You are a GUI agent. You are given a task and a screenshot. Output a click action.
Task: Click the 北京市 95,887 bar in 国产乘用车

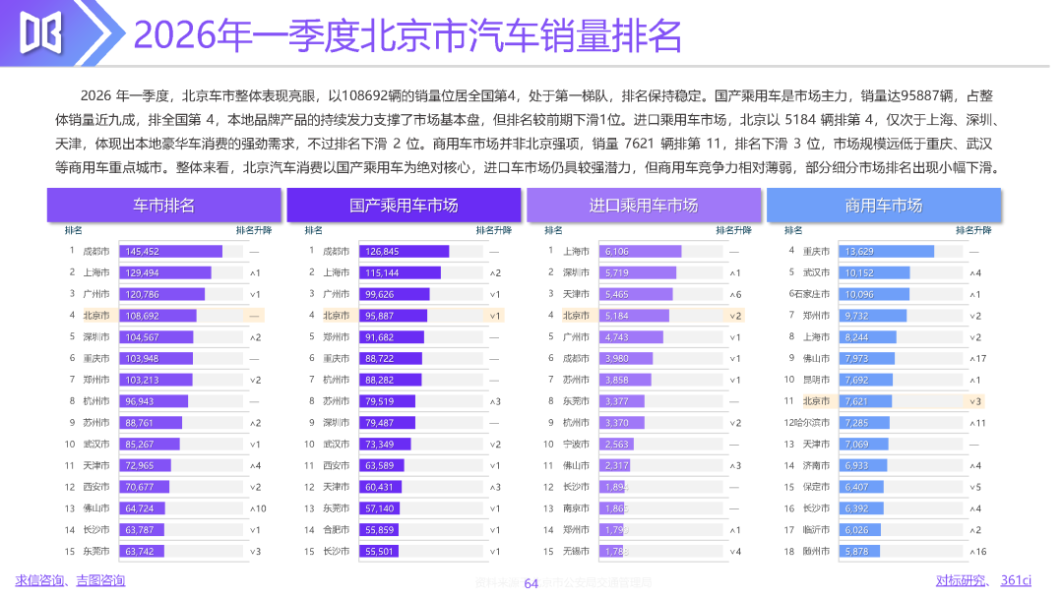(393, 316)
